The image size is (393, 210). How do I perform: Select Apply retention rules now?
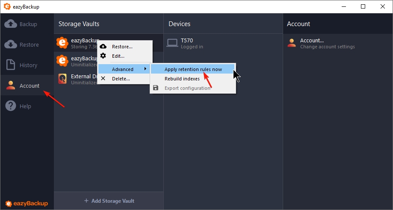(193, 69)
